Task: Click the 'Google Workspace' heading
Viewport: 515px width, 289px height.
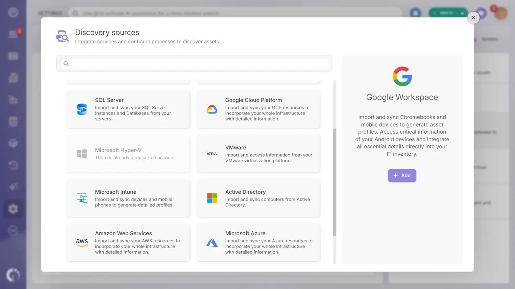Action: (402, 97)
